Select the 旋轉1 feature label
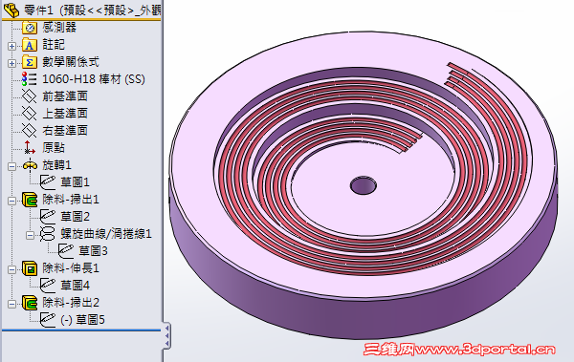This screenshot has height=362, width=574. tap(56, 165)
